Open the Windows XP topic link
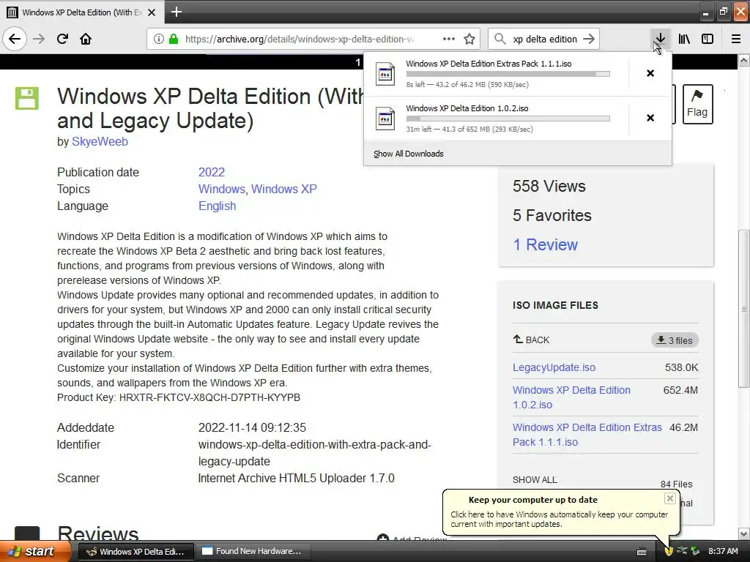The height and width of the screenshot is (562, 750). click(x=284, y=189)
